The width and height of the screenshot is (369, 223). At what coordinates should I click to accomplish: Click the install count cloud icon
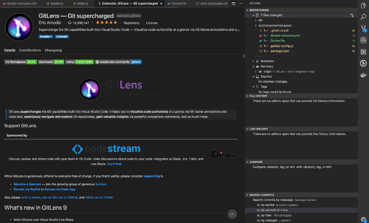pos(70,23)
